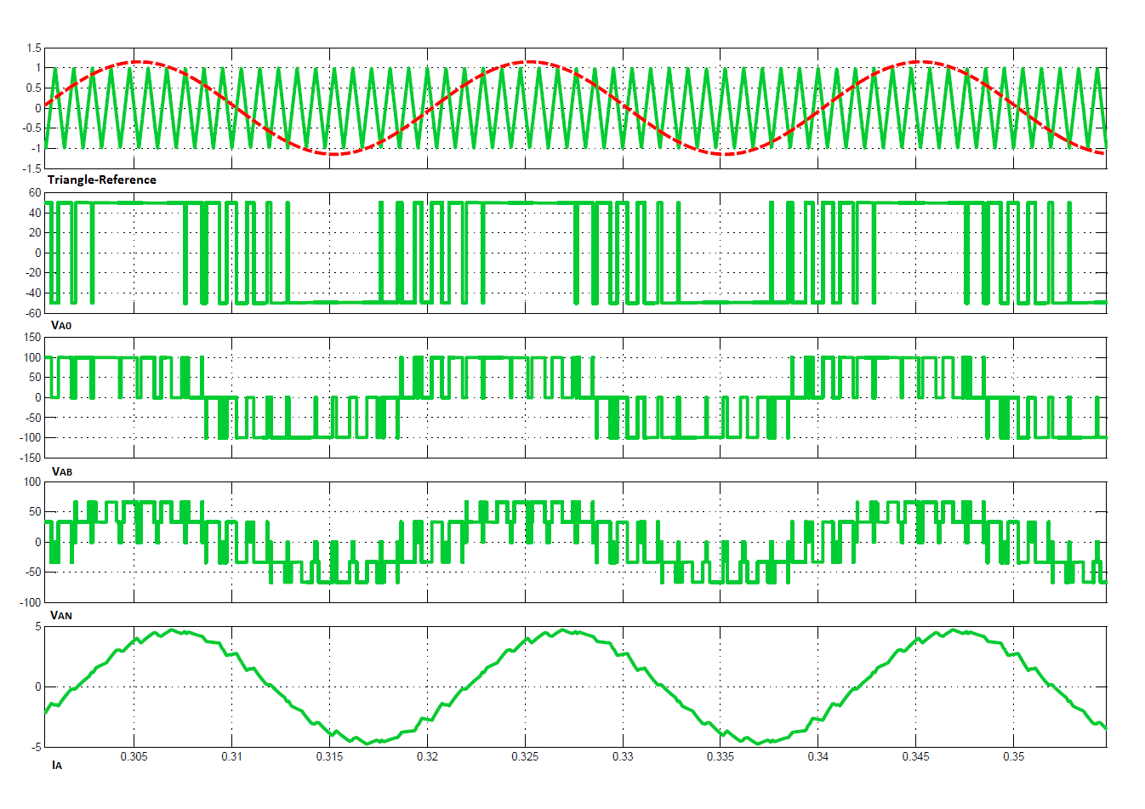1145x809 pixels.
Task: Click the 0.335 time axis tick label
Action: 721,756
